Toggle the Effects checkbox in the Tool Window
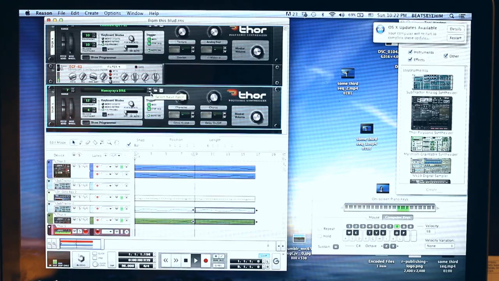 click(410, 60)
